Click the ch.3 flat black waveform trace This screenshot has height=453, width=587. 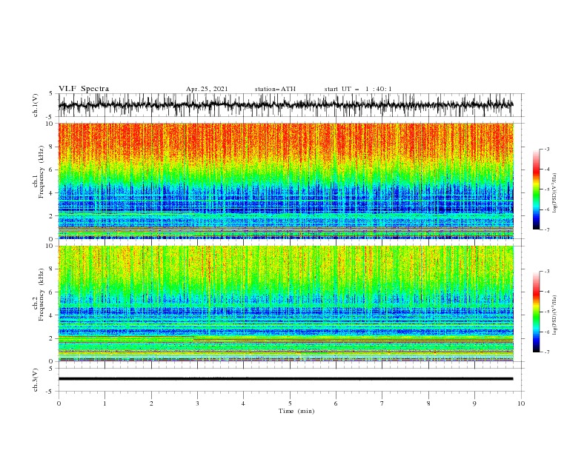click(286, 379)
